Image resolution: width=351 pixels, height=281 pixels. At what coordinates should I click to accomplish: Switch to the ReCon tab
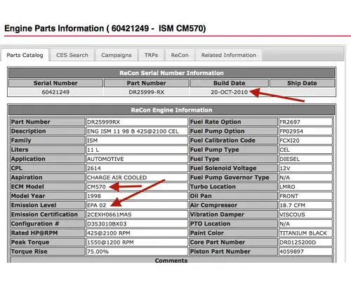point(180,55)
